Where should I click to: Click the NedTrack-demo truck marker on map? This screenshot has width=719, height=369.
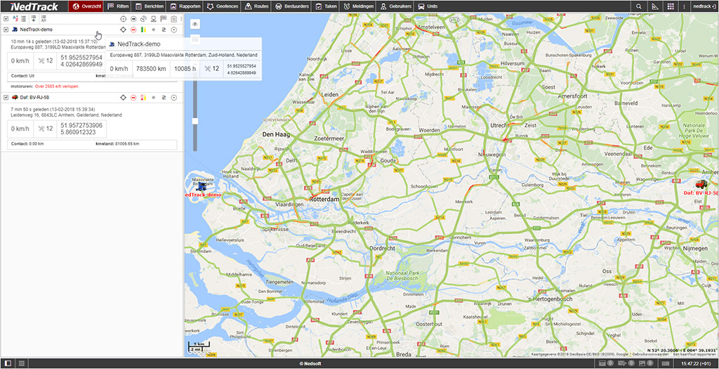[201, 186]
